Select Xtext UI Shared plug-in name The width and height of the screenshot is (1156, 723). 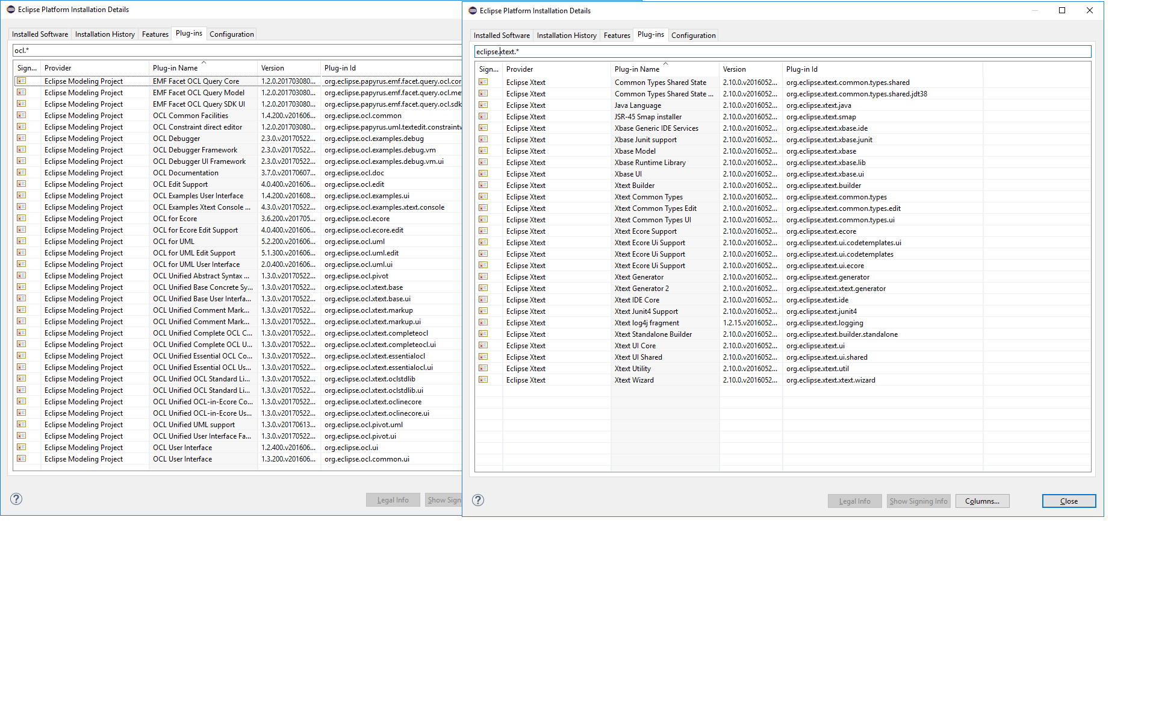[638, 357]
